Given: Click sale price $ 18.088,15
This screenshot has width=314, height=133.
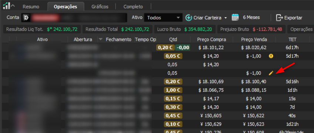Looking at the screenshot, I should pyautogui.click(x=254, y=90).
